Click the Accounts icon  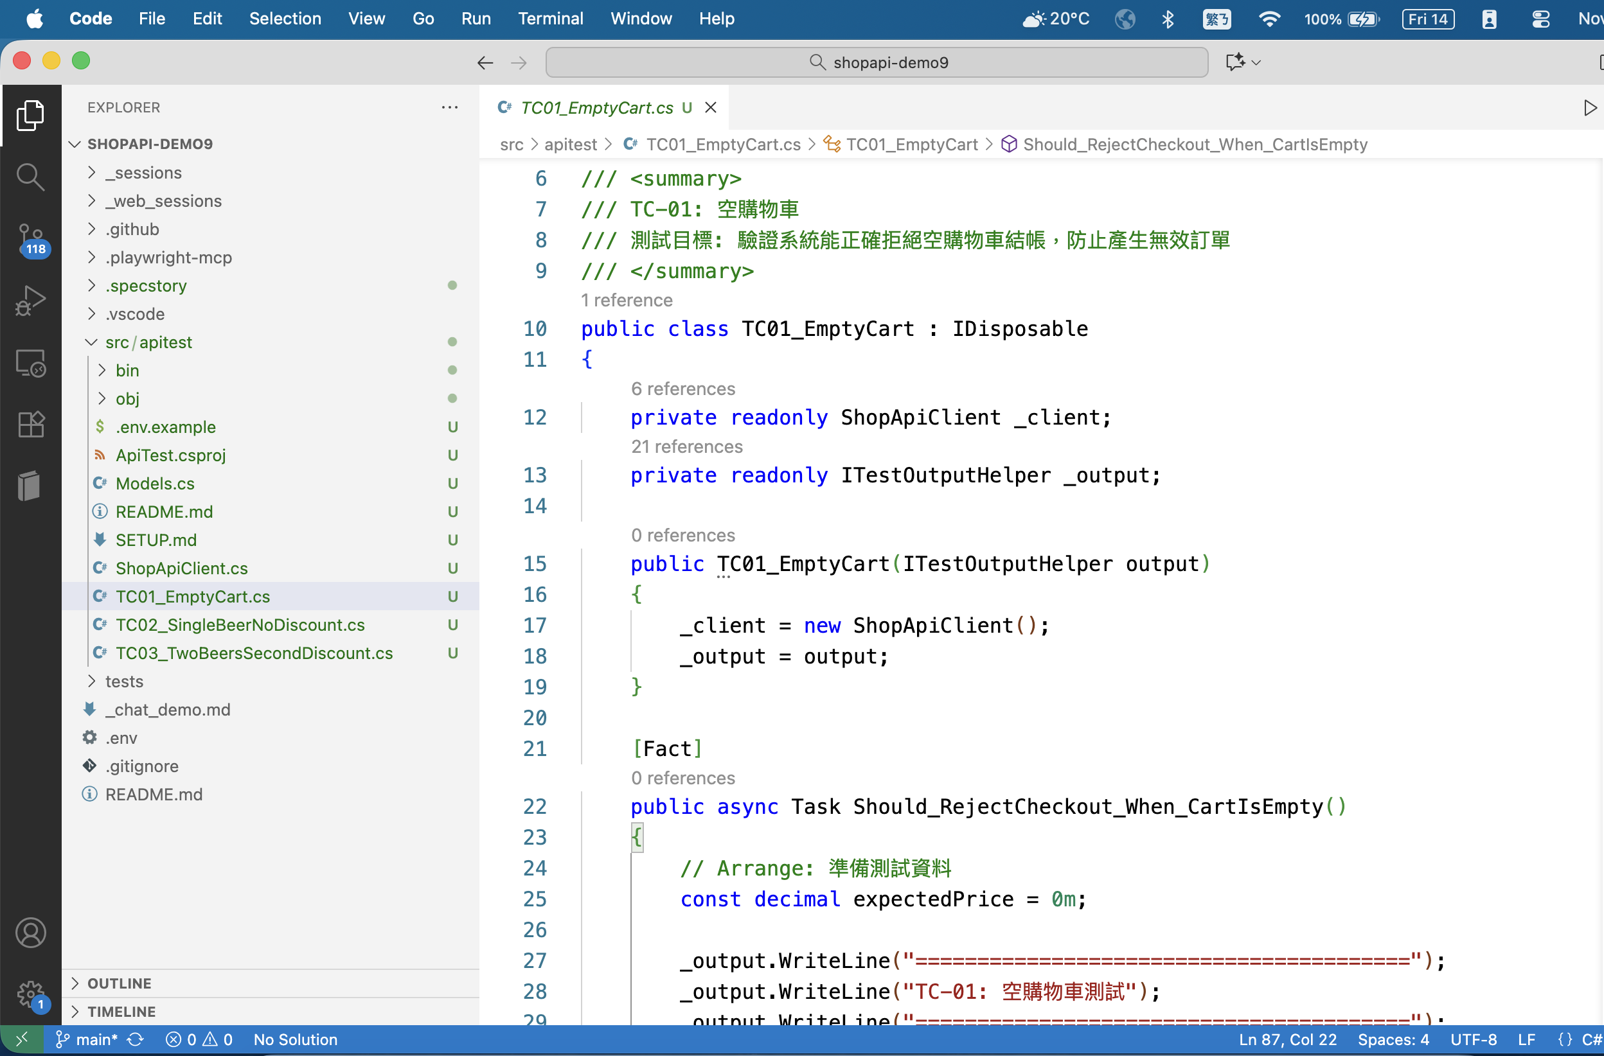coord(30,933)
